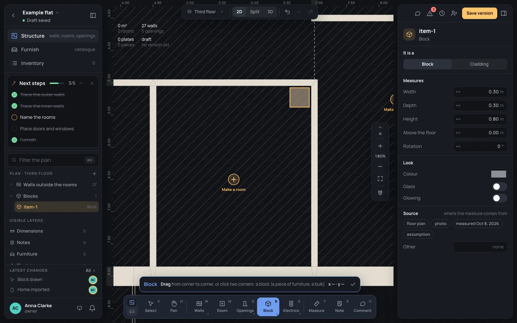Invite a collaborator via add-person icon
This screenshot has width=517, height=323.
click(454, 13)
